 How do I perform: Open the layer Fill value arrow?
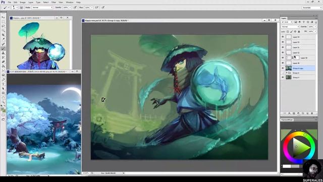(x=315, y=31)
